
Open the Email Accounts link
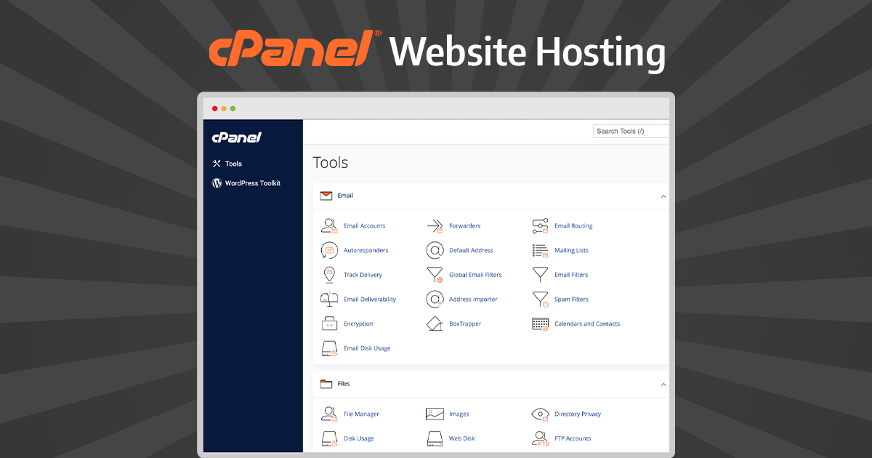[364, 226]
